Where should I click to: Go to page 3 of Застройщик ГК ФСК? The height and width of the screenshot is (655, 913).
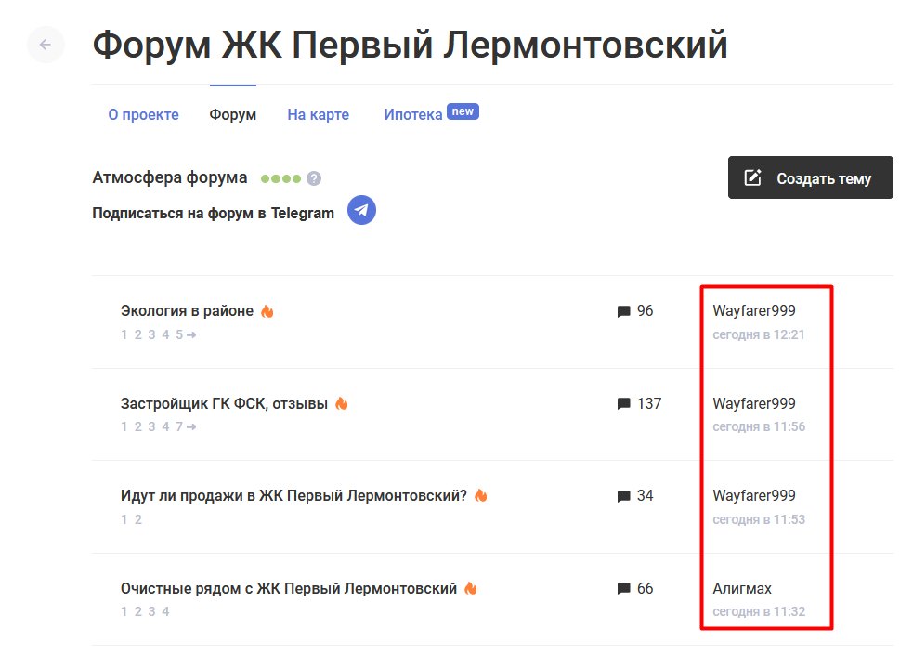point(151,426)
